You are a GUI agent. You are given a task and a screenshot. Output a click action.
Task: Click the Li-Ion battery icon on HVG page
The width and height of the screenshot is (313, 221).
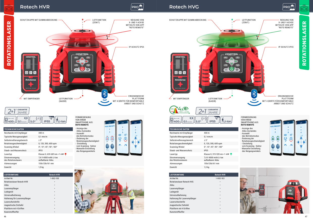tap(226, 120)
